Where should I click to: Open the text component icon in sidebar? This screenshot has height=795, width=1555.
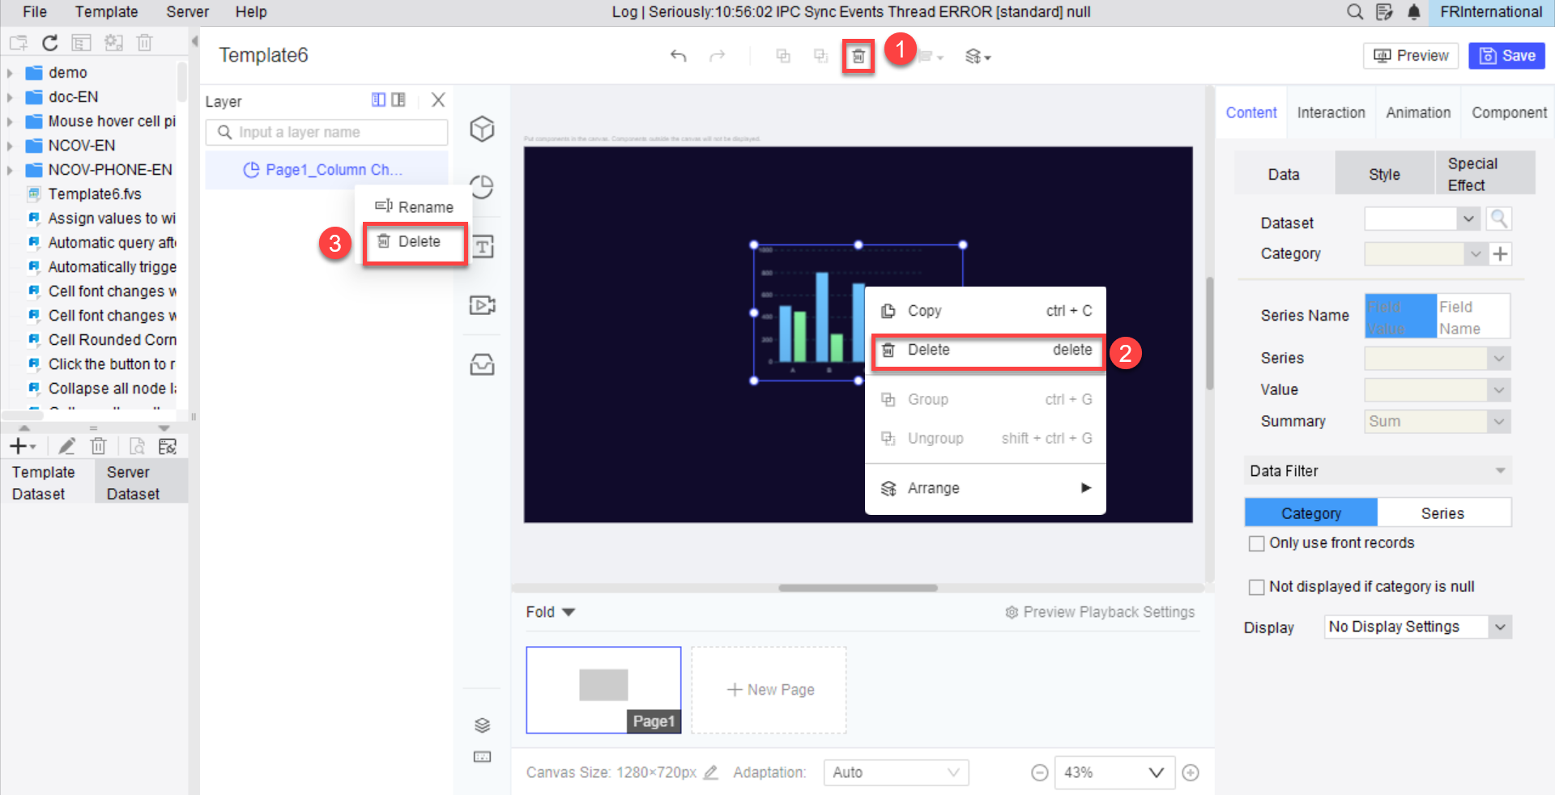(x=482, y=246)
